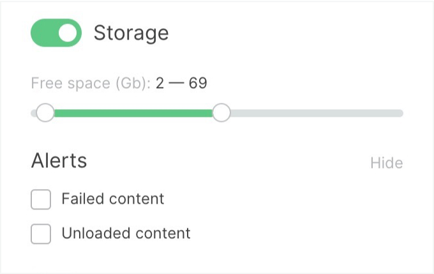
Task: Click the dash between the range values
Action: pos(177,84)
